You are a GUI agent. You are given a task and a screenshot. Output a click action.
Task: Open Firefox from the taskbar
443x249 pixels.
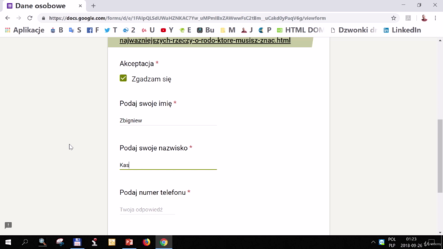(146, 242)
